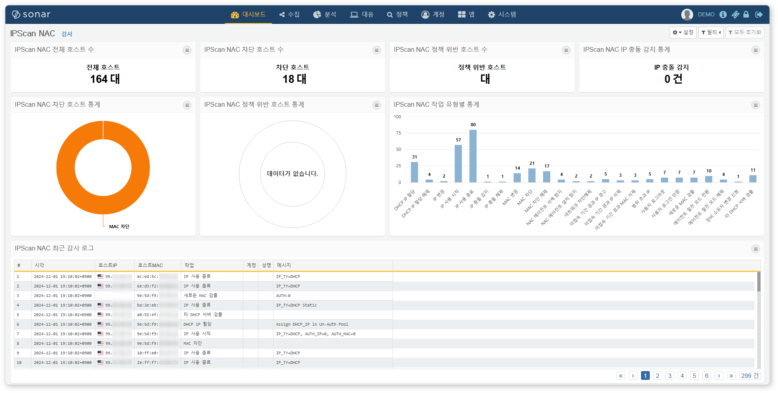The image size is (778, 393).
Task: Go to page 4 of log
Action: [x=682, y=376]
